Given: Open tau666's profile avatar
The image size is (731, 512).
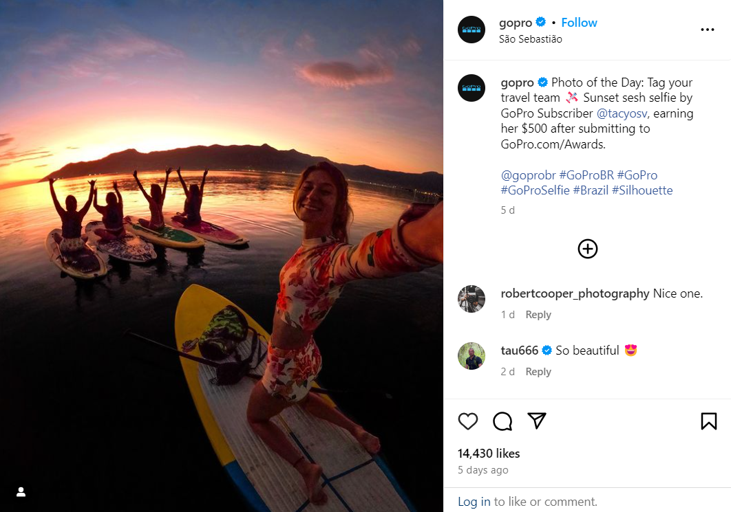Looking at the screenshot, I should click(472, 356).
